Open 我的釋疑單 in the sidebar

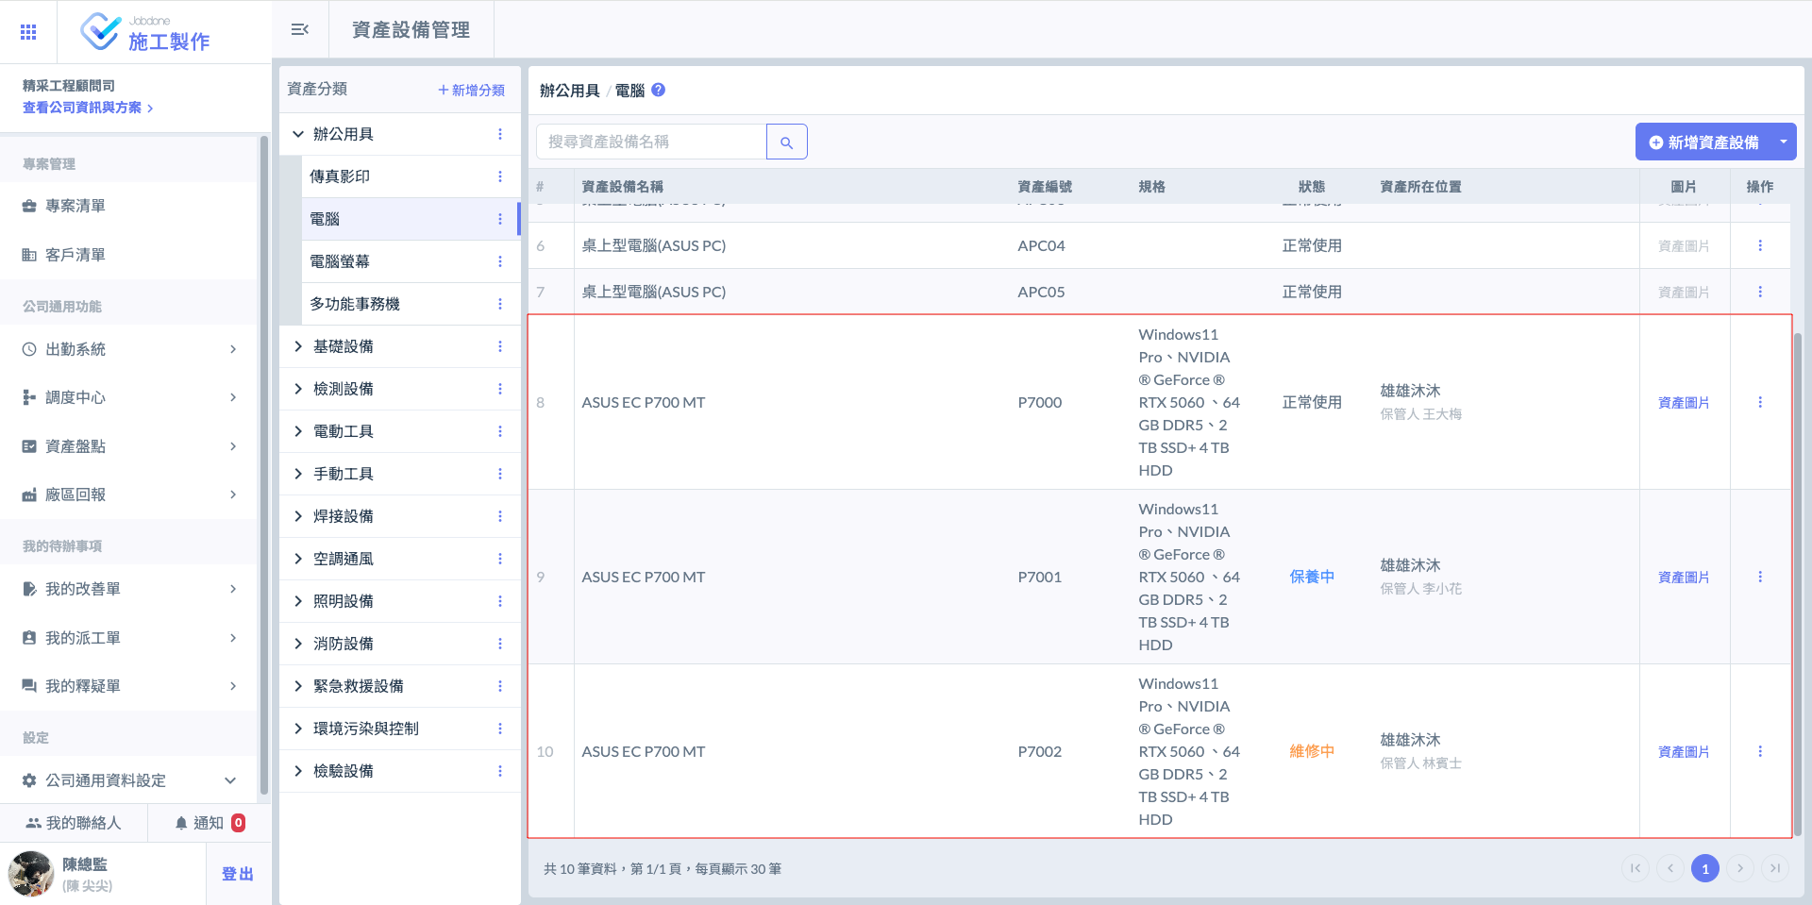point(128,686)
